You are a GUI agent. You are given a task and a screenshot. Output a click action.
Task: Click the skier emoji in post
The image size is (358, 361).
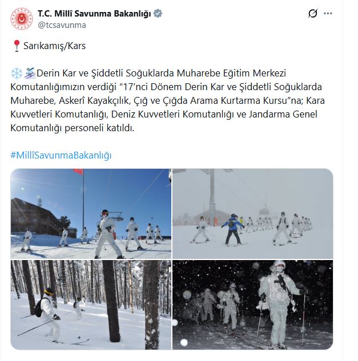[x=30, y=73]
